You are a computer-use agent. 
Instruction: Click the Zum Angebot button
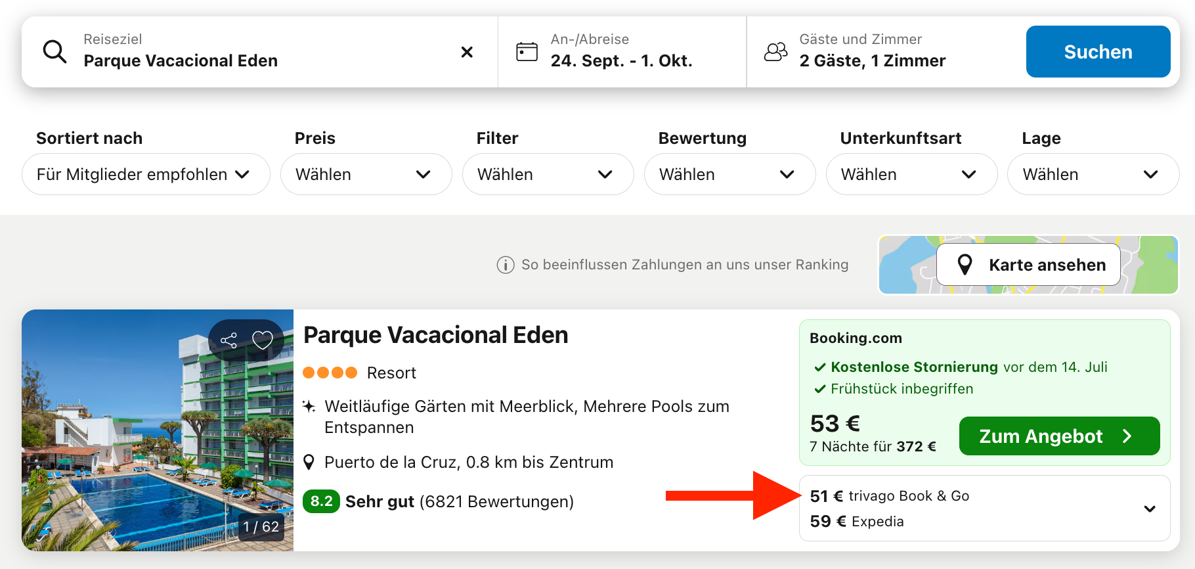click(x=1059, y=436)
